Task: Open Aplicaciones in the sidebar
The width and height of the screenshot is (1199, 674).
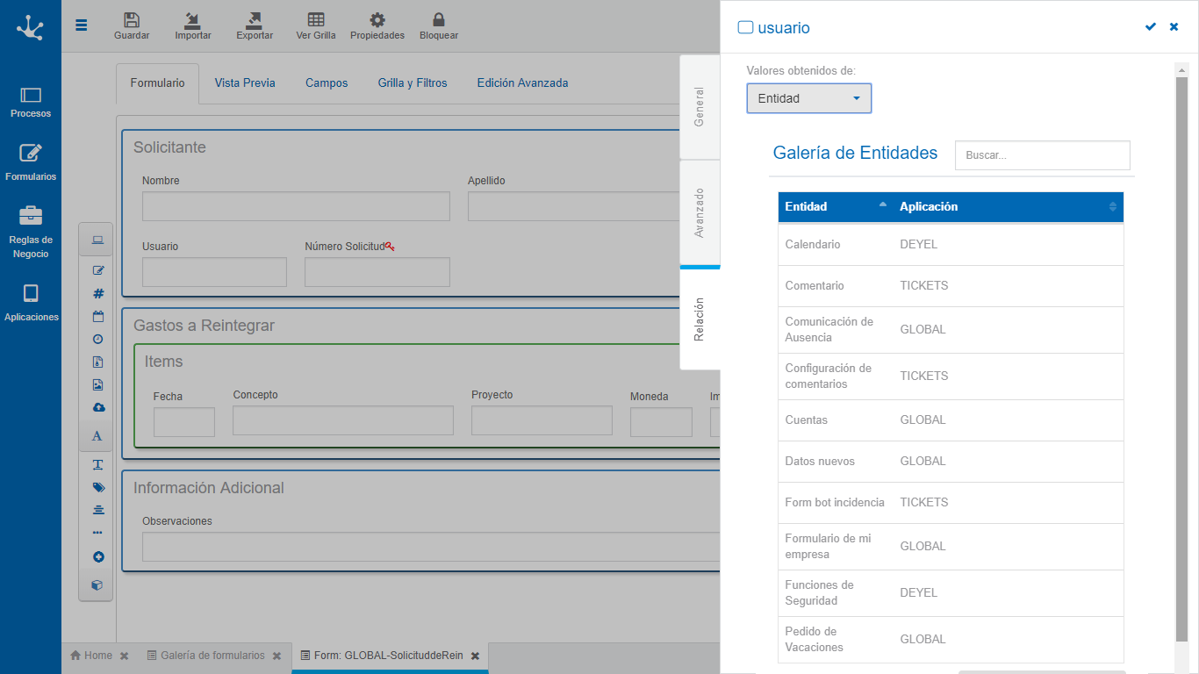Action: pos(31,303)
